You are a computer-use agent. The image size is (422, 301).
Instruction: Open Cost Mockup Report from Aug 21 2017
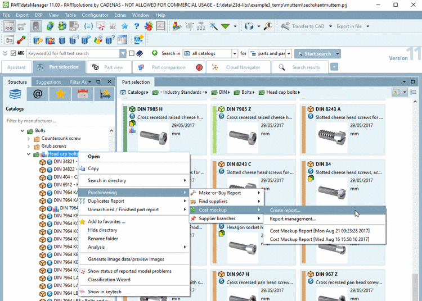point(324,231)
